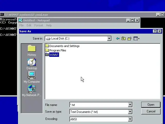Expand the Save as type dropdown

[130, 112]
